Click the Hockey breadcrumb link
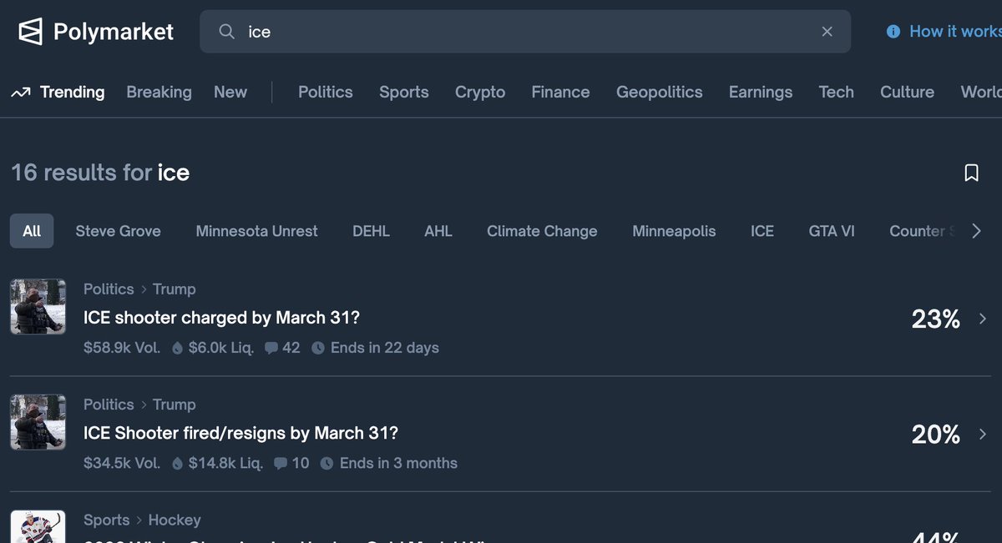1002x543 pixels. click(x=175, y=520)
